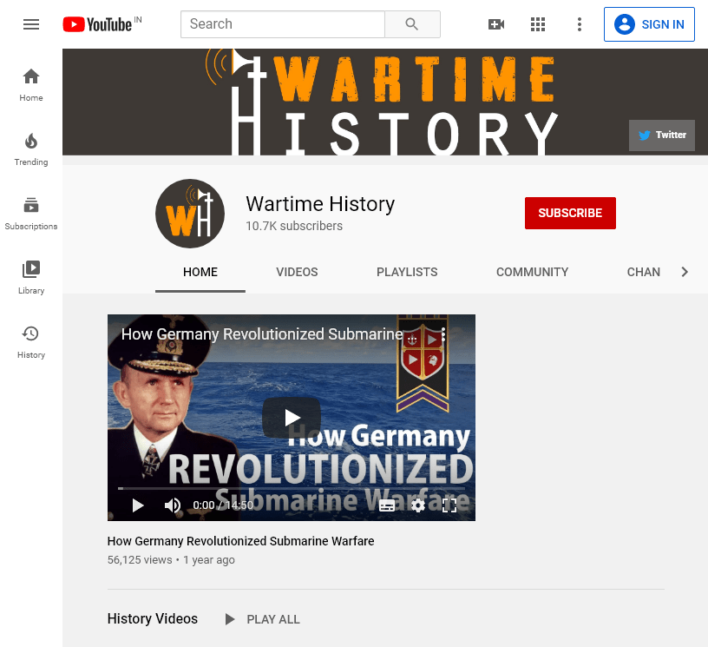Open the Twitter link on the banner
Screen dimensions: 708x647
click(x=662, y=135)
